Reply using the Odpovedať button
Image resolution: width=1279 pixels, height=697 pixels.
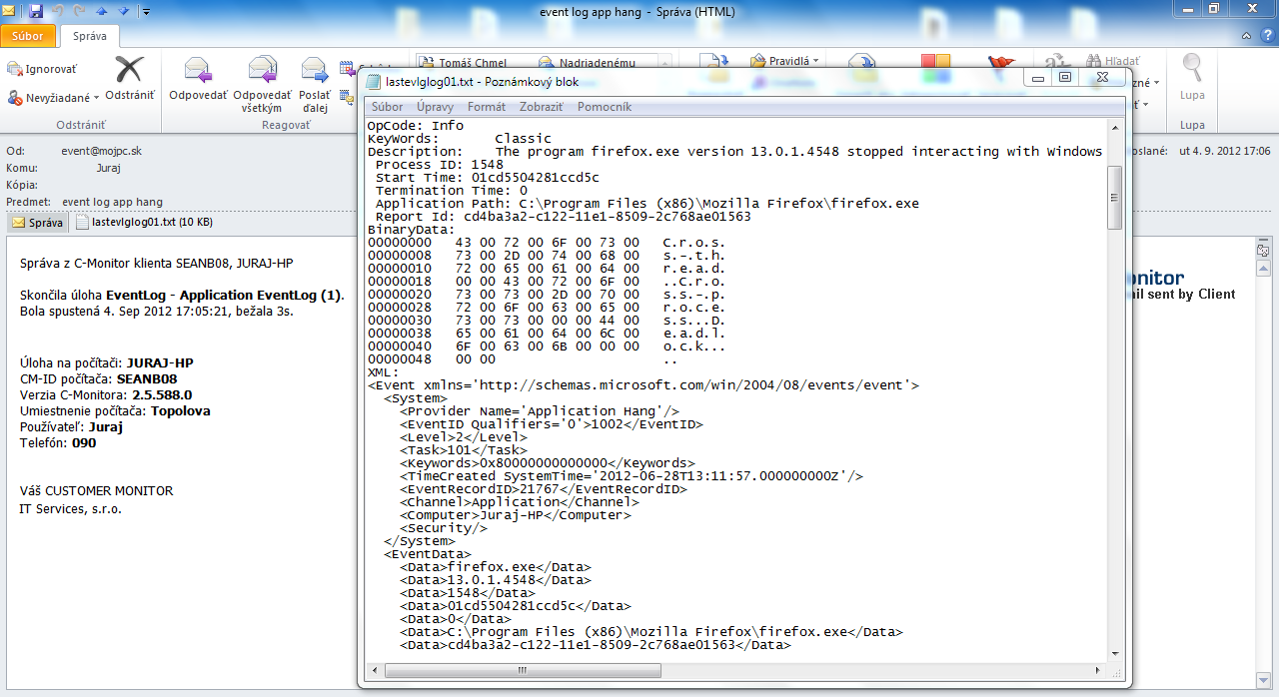(198, 80)
